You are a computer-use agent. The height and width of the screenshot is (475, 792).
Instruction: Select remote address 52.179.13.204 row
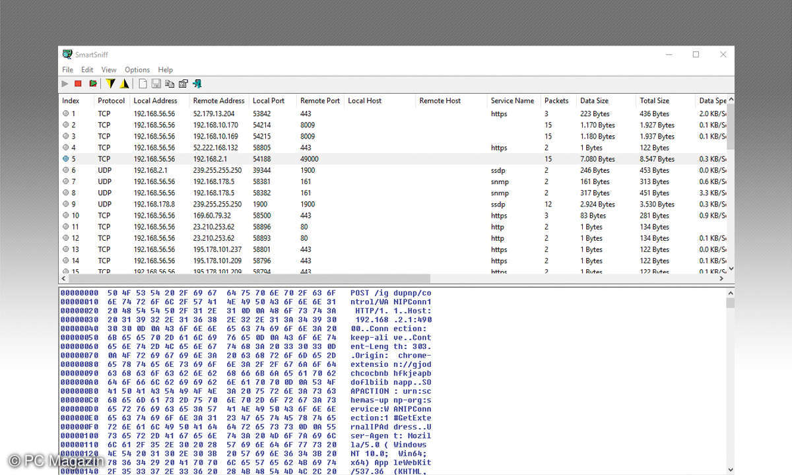tap(393, 113)
